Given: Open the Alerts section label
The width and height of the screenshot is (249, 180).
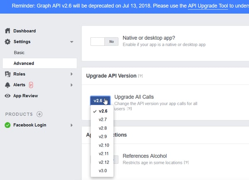Looking at the screenshot, I should pyautogui.click(x=19, y=85).
